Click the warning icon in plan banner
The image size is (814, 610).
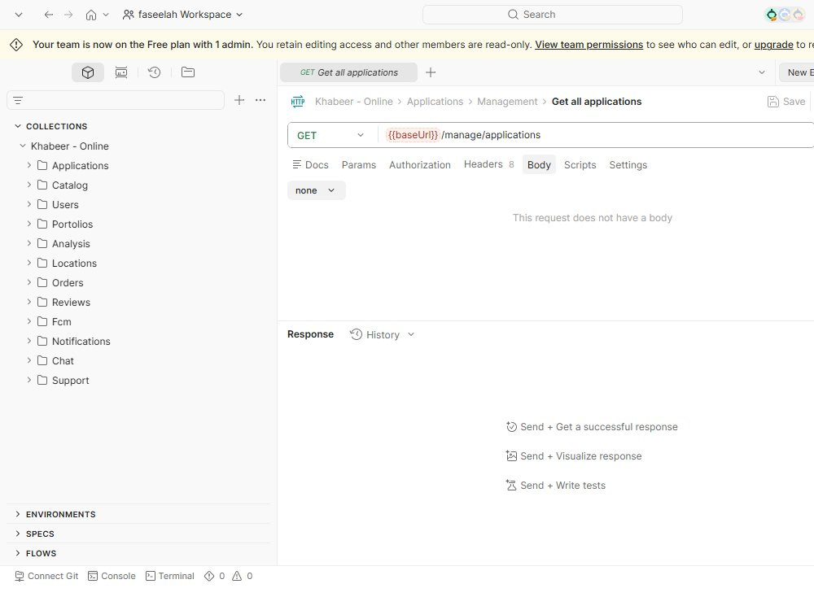(16, 45)
